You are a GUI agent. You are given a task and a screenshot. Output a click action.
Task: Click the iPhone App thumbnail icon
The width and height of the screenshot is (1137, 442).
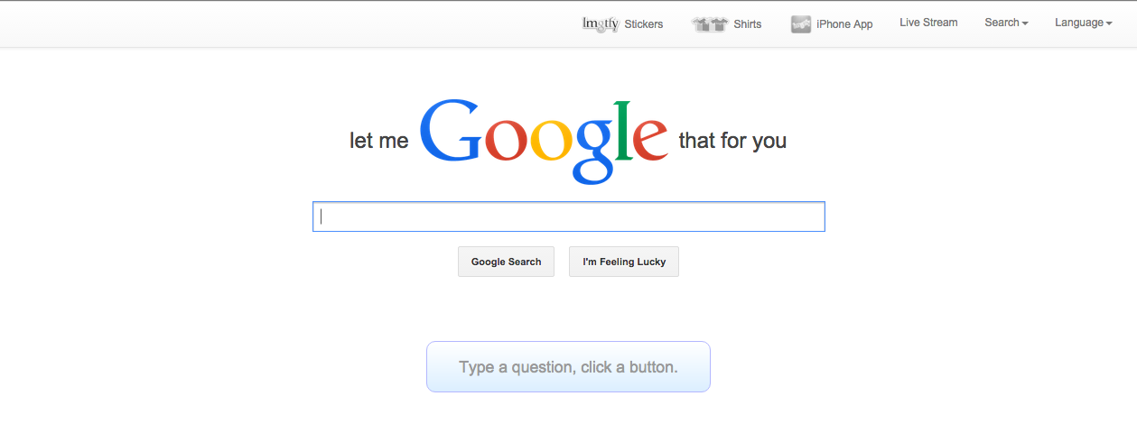point(801,24)
